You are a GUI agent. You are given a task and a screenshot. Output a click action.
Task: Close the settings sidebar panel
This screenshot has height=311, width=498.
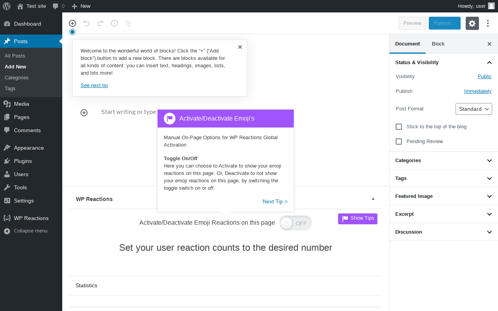click(x=489, y=44)
